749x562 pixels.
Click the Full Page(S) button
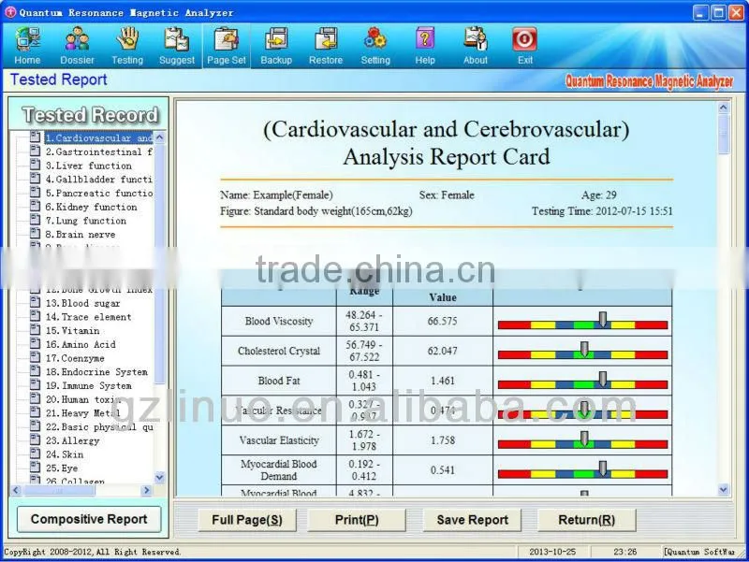247,520
